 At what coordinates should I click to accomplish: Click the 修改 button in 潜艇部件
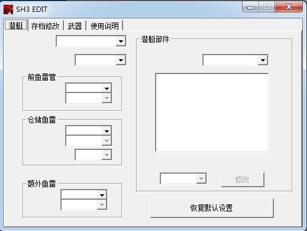[x=243, y=179]
